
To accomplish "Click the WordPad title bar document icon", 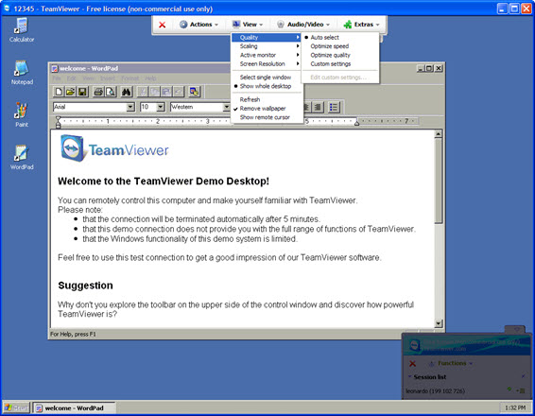I will [55, 69].
